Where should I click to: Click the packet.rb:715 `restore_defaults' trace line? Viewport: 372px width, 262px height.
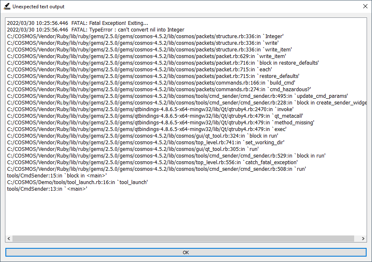(x=153, y=76)
